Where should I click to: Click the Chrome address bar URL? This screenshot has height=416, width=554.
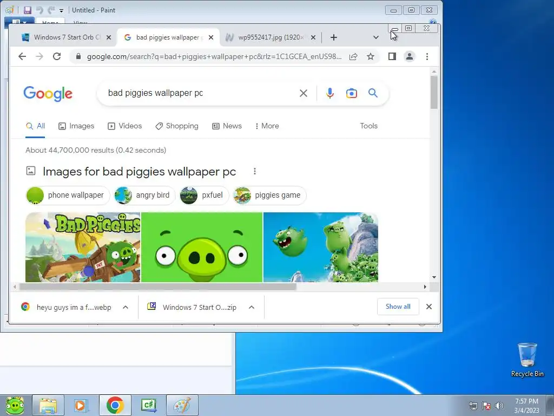(x=214, y=56)
